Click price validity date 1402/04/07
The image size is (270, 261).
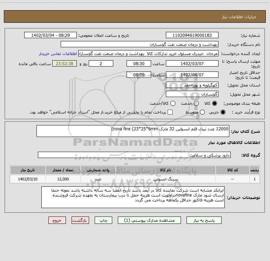[192, 75]
